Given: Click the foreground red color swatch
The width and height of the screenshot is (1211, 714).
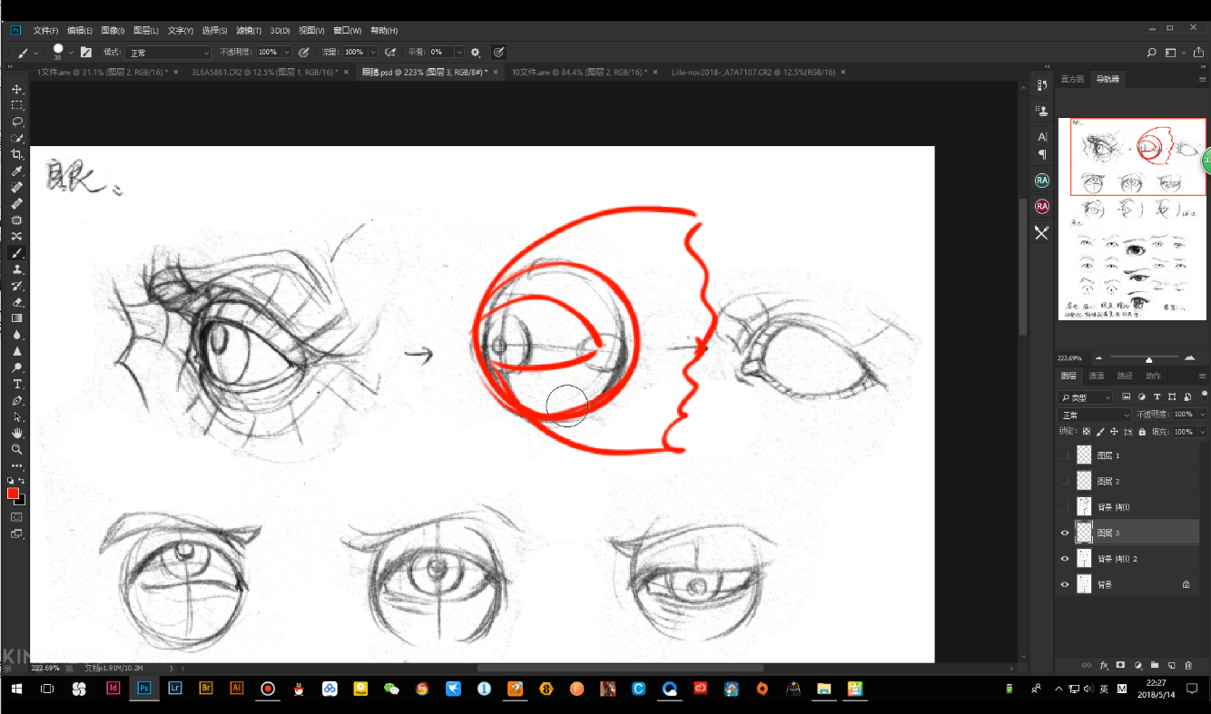Looking at the screenshot, I should [13, 493].
